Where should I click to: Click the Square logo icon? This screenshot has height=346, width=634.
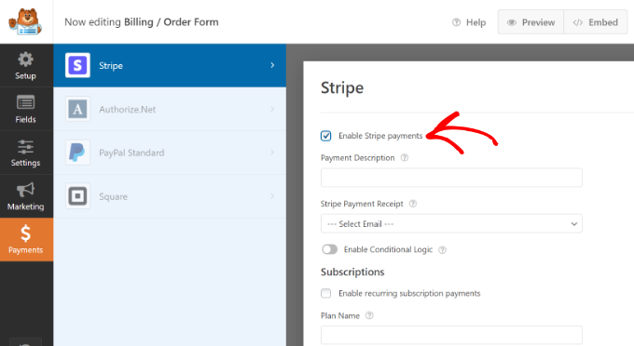(77, 196)
